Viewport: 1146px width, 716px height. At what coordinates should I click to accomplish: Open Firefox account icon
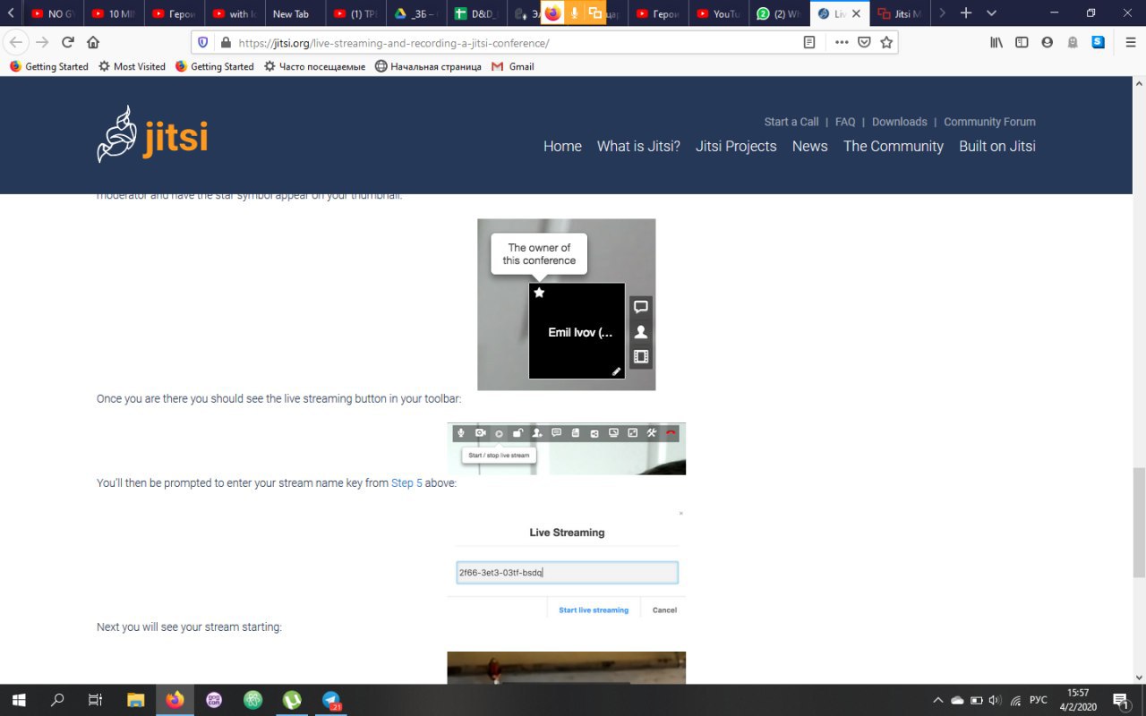tap(1047, 42)
